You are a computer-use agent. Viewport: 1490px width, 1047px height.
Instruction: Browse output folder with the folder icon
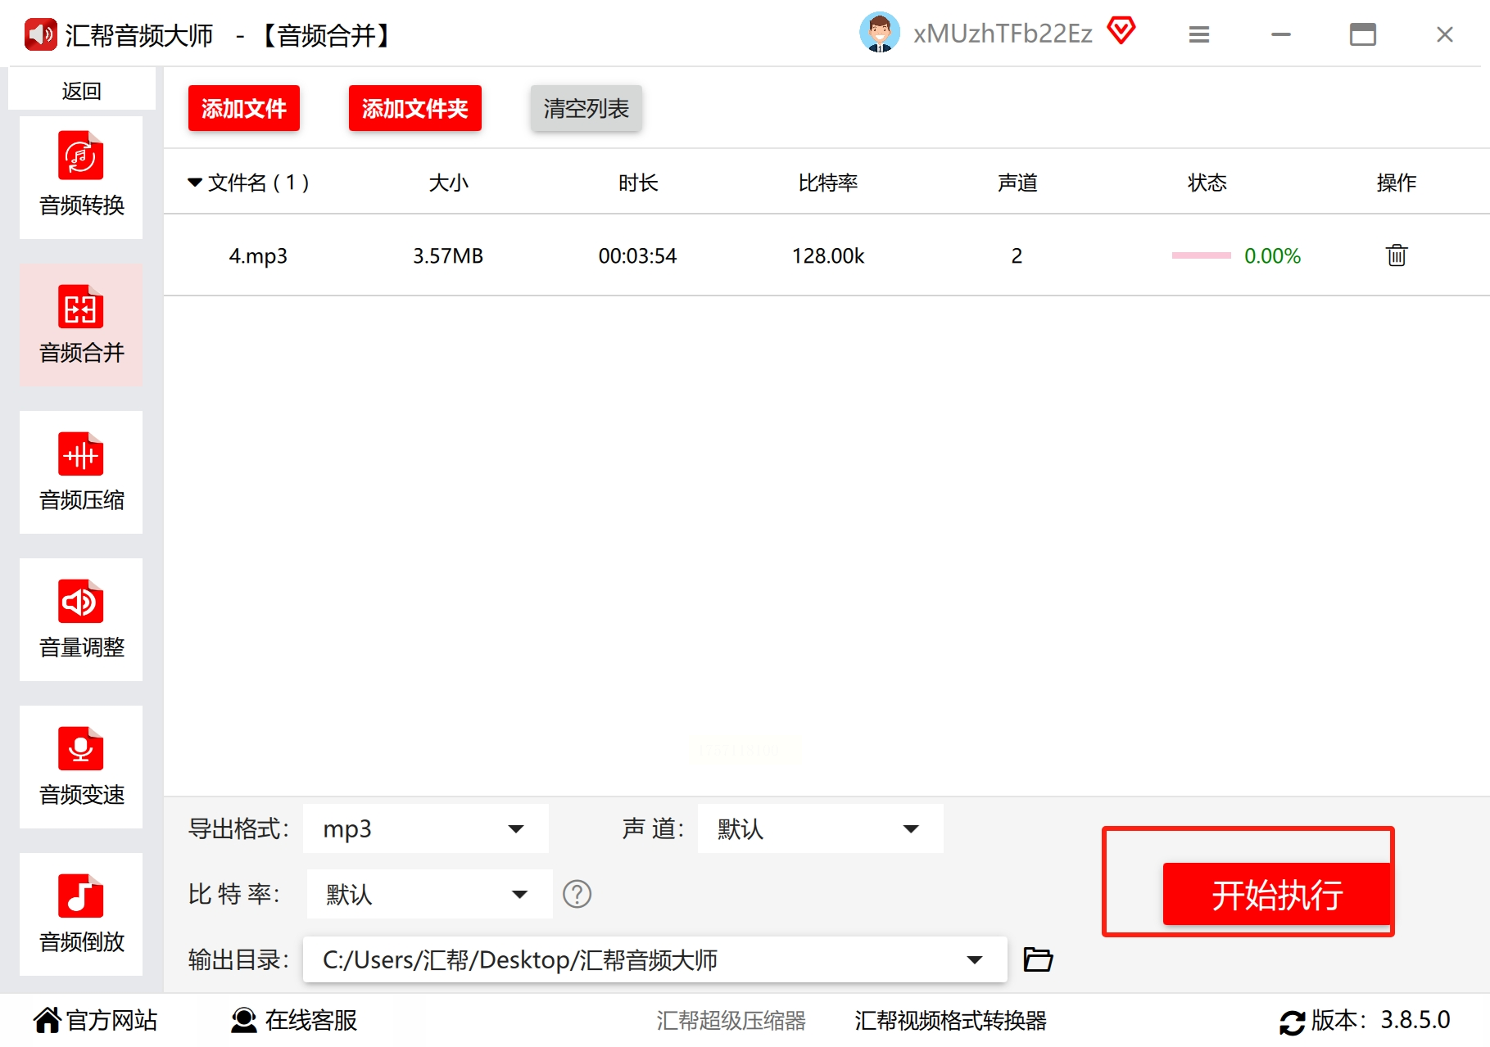[1038, 959]
